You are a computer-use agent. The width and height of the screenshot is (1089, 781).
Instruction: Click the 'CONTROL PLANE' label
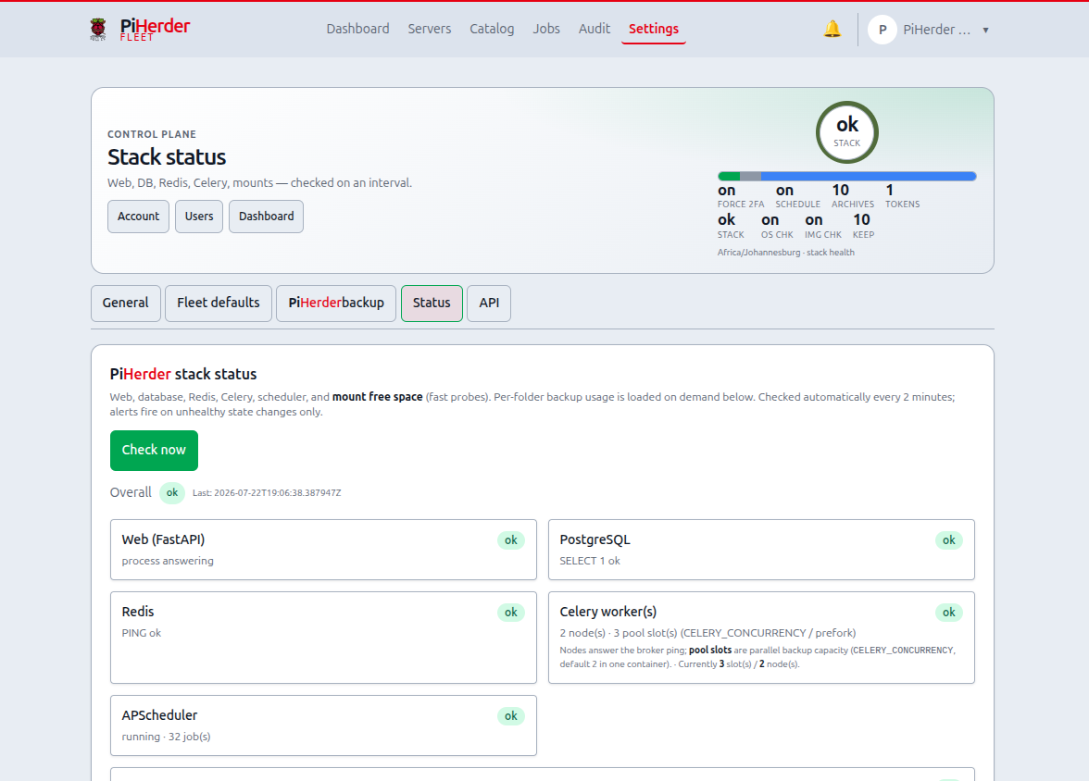[152, 135]
